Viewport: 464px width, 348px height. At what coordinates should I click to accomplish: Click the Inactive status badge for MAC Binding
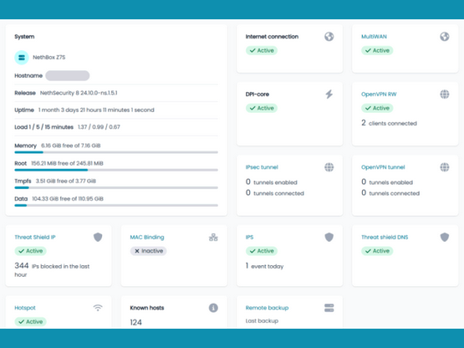click(x=148, y=251)
